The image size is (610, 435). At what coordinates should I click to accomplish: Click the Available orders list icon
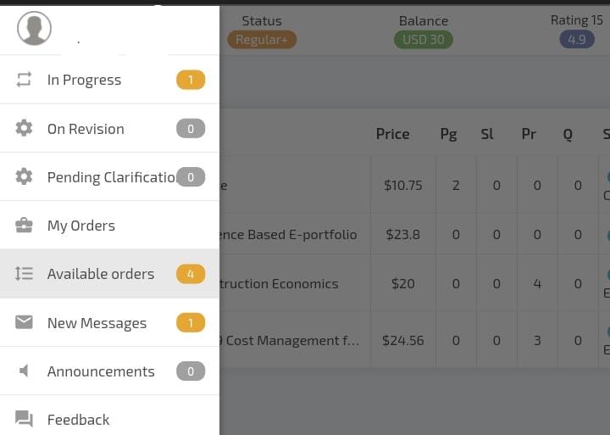[x=24, y=273]
